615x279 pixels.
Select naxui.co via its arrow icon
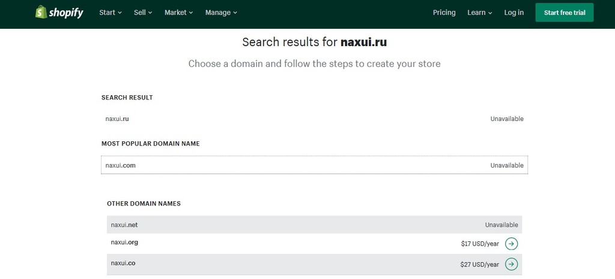pyautogui.click(x=511, y=264)
